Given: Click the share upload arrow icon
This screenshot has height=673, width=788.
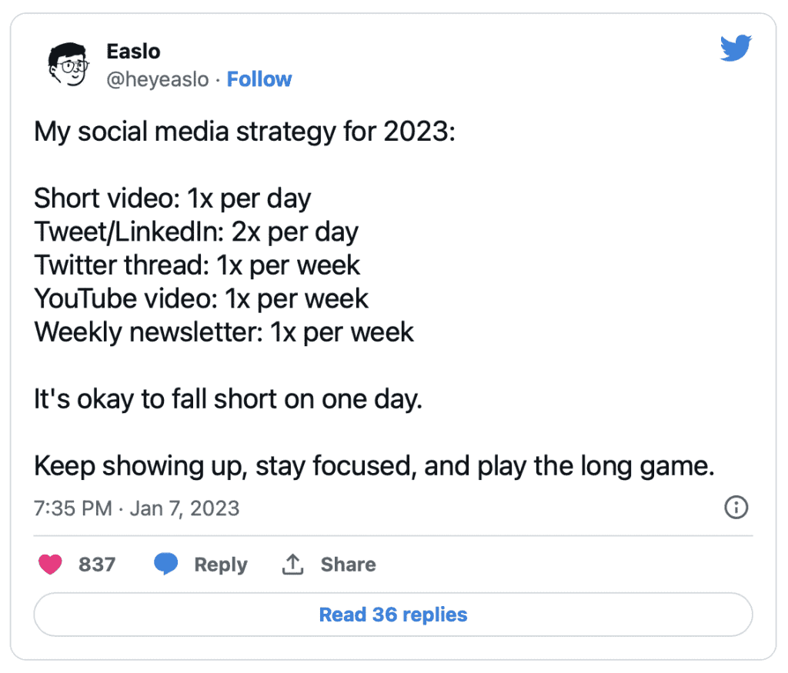Looking at the screenshot, I should pyautogui.click(x=292, y=564).
